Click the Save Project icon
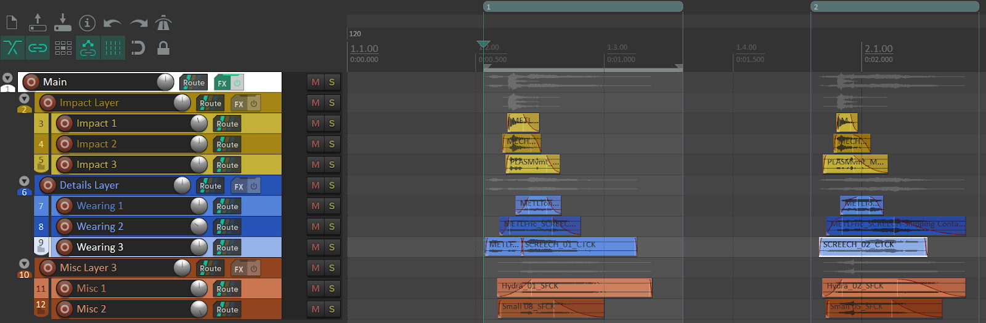Viewport: 986px width, 323px height. (x=62, y=23)
